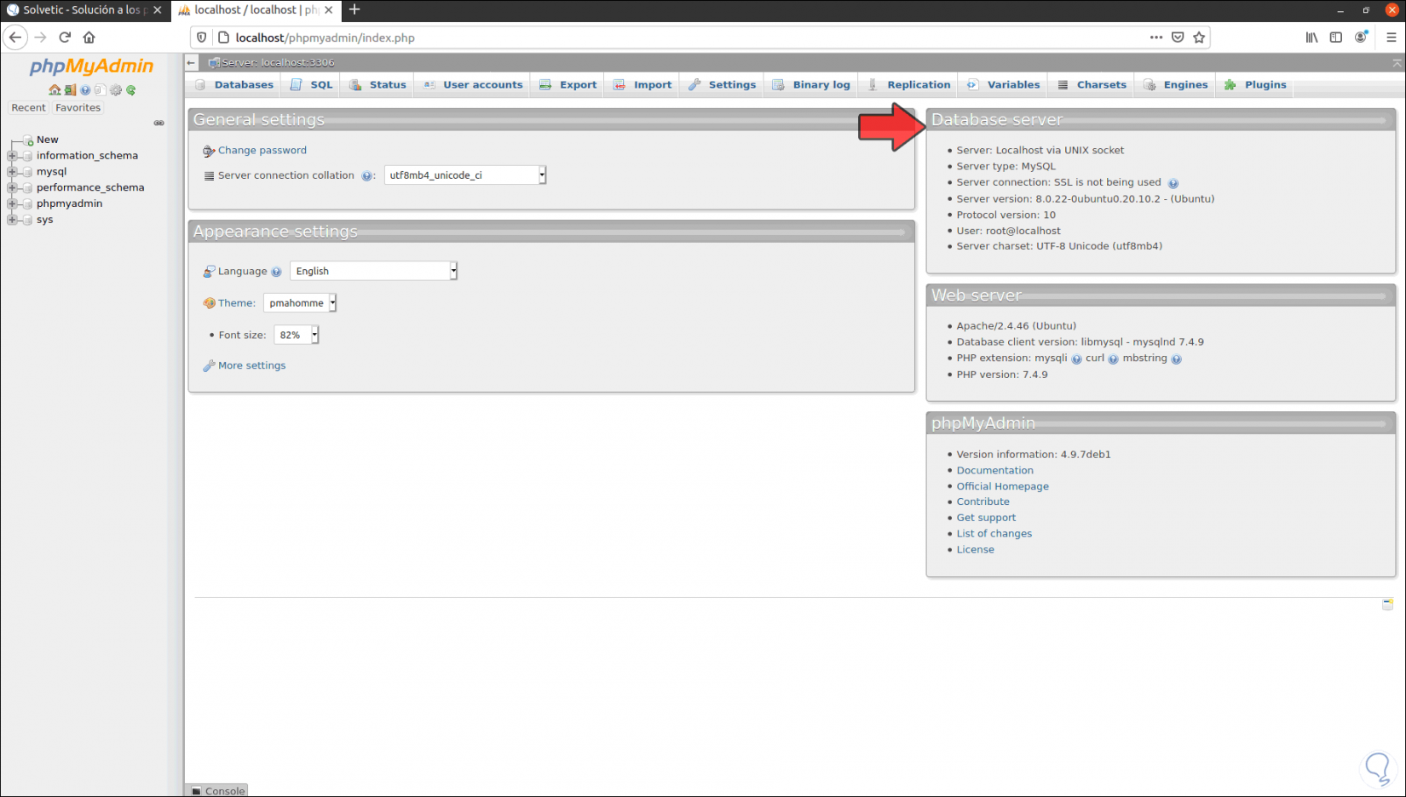Viewport: 1406px width, 797px height.
Task: Expand the sys database node
Action: [12, 220]
